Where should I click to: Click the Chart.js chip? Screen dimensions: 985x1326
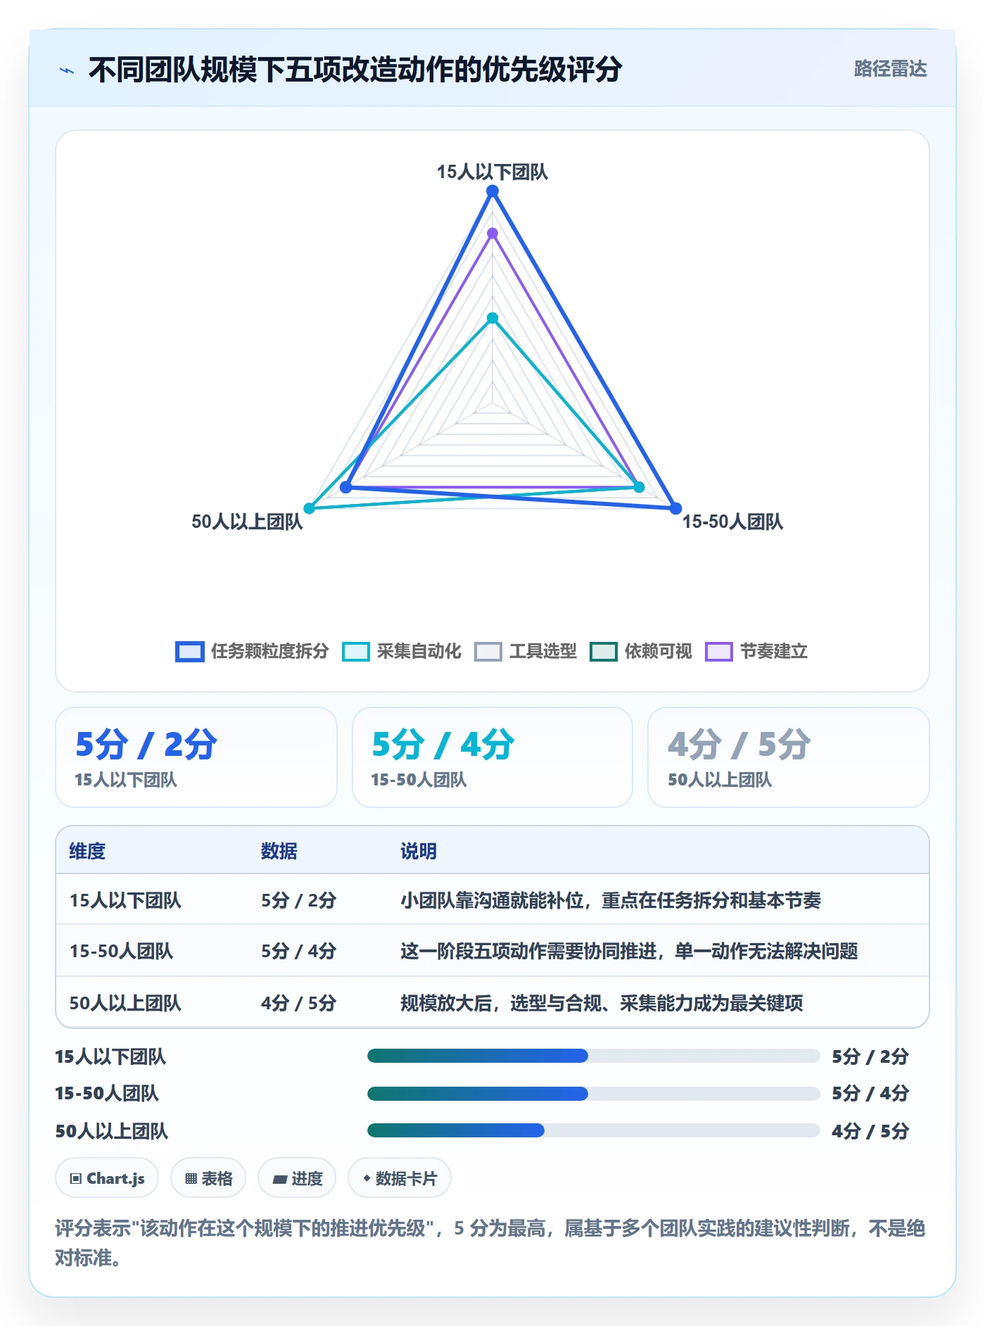[107, 1178]
